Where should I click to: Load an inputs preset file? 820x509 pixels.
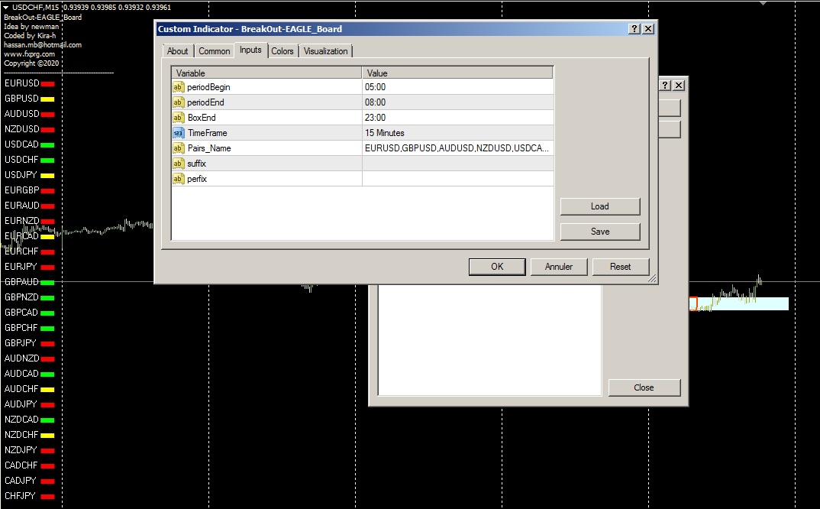599,206
